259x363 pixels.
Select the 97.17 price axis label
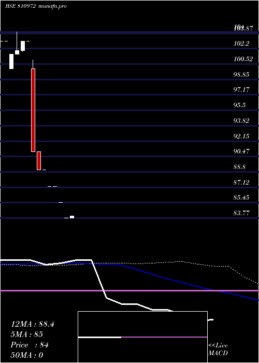[x=241, y=90]
